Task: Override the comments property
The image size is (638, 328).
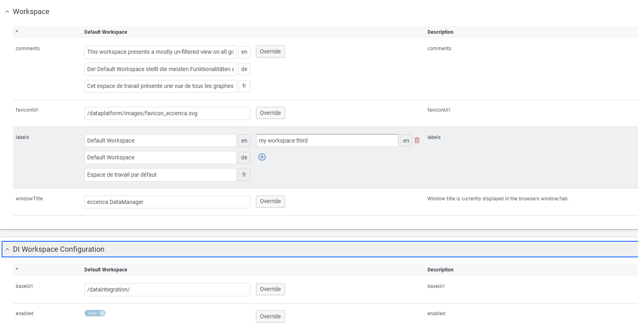Action: click(270, 51)
